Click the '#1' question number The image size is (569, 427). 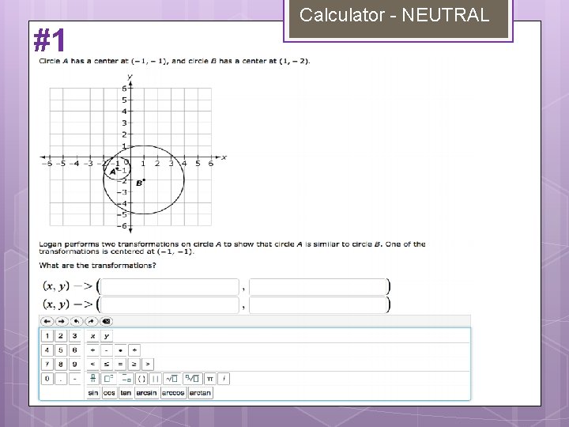pyautogui.click(x=49, y=40)
